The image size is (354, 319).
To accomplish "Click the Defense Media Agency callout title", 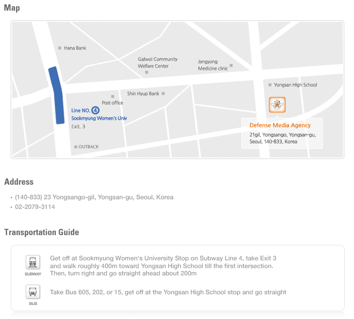I will (280, 125).
